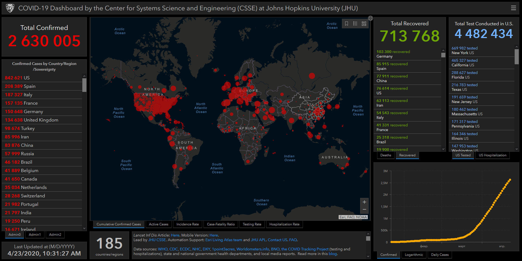
Task: Click Iran's 63 113 recovered entry
Action: click(x=407, y=103)
